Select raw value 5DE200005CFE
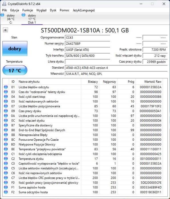 pyautogui.click(x=151, y=182)
